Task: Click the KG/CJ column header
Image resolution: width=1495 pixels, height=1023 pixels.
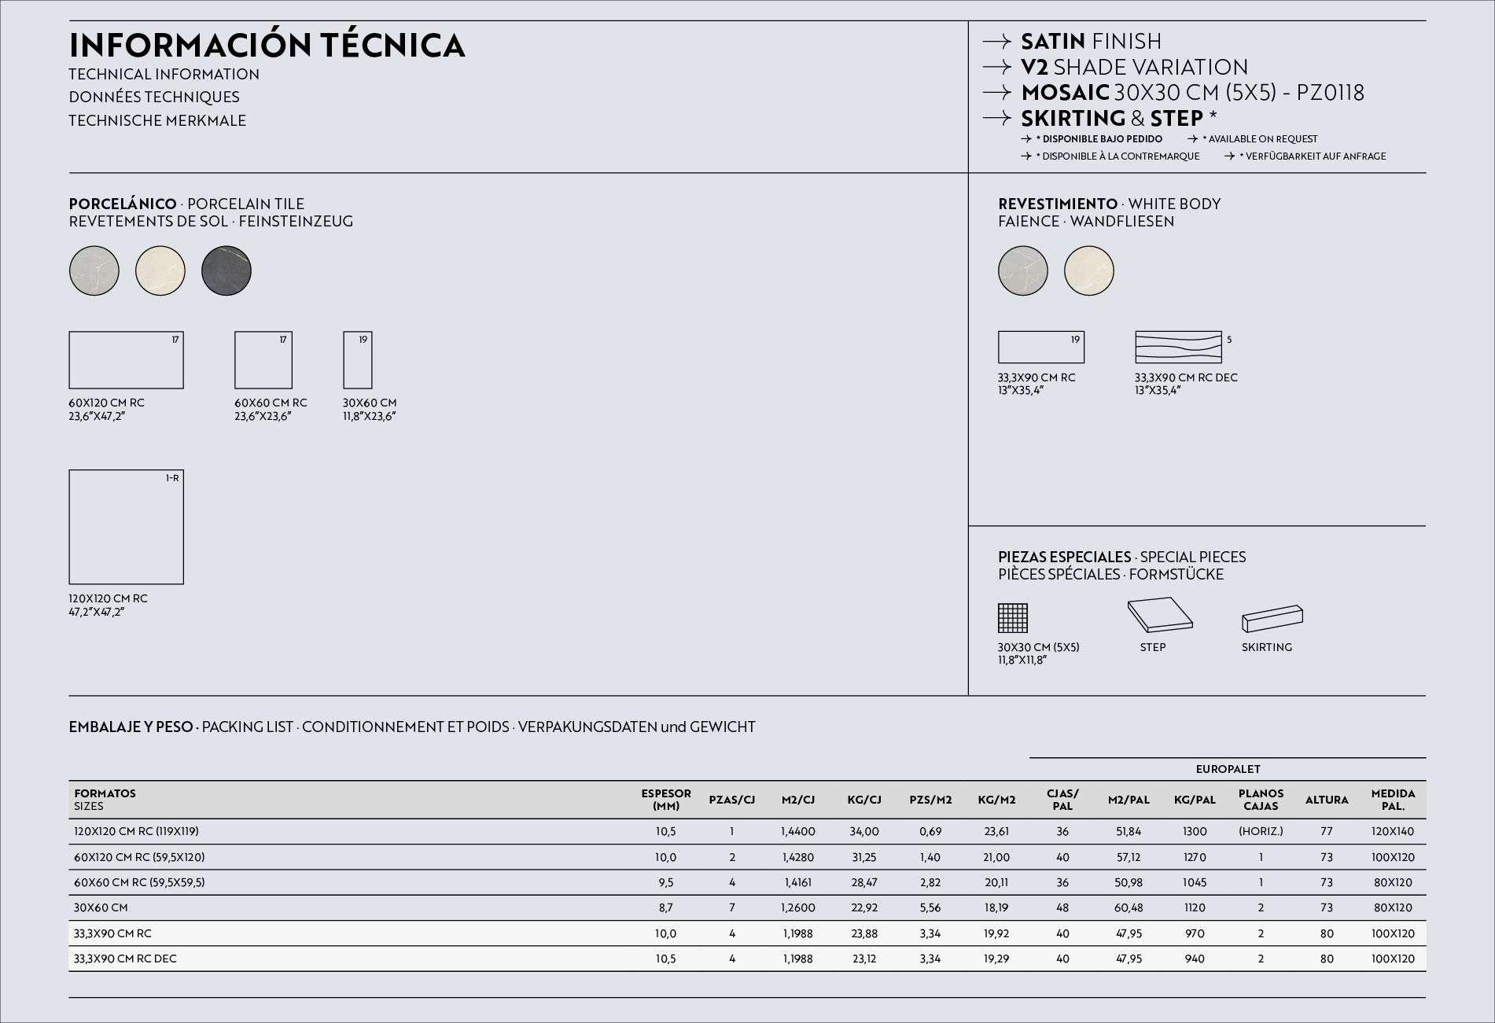Action: pyautogui.click(x=864, y=800)
